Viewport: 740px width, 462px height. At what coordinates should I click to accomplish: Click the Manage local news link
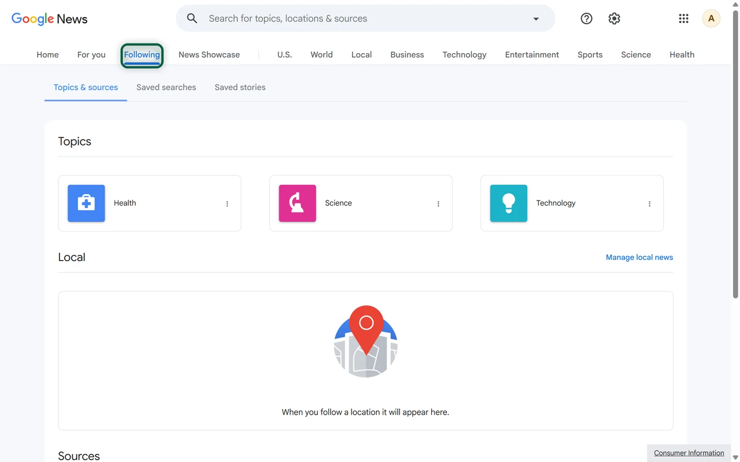click(639, 258)
